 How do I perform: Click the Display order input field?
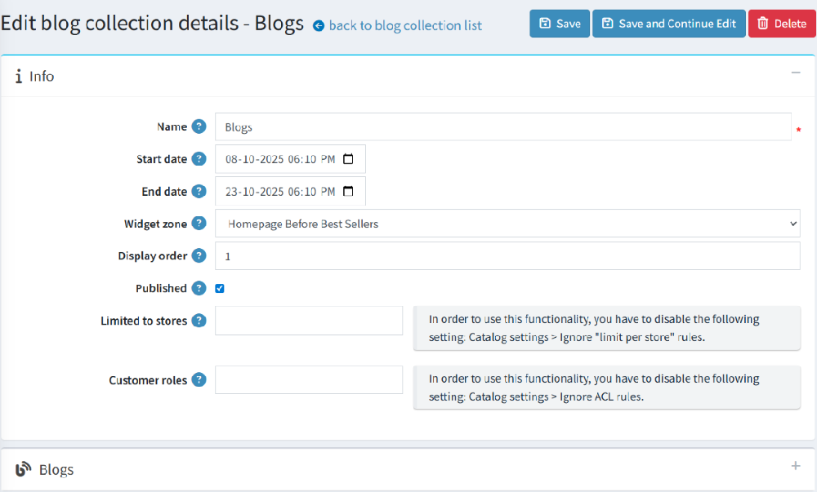[x=507, y=255]
